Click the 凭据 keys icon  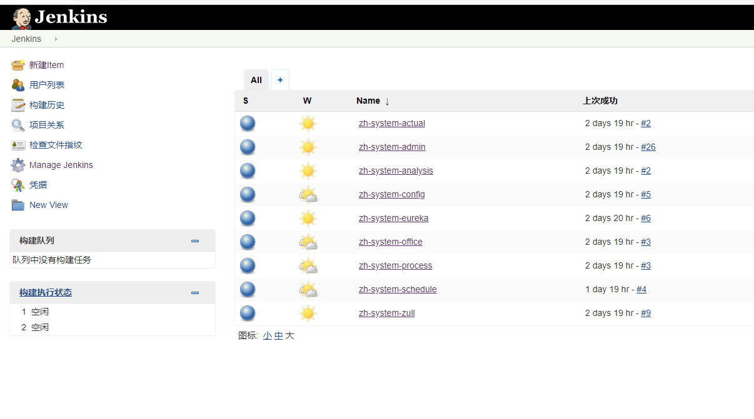click(x=18, y=185)
